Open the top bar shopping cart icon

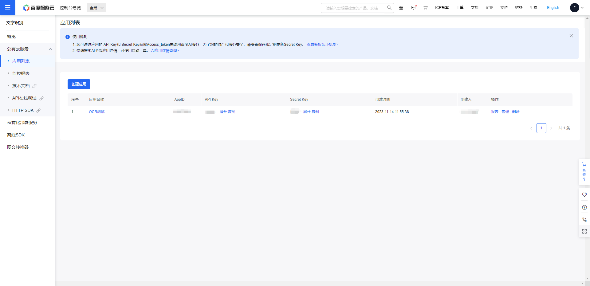(425, 8)
